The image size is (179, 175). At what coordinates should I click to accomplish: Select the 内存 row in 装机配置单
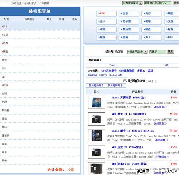click(x=40, y=43)
